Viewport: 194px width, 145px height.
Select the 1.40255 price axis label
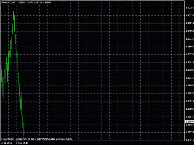[190, 8]
